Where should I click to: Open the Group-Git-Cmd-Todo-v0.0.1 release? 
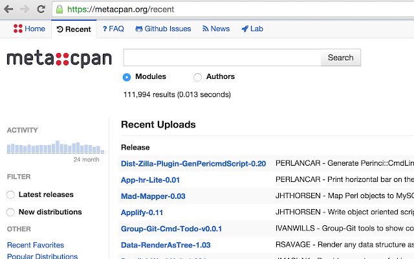coord(171,229)
